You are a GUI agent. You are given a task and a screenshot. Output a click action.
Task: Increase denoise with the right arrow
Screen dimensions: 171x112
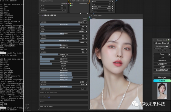pyautogui.click(x=113, y=11)
